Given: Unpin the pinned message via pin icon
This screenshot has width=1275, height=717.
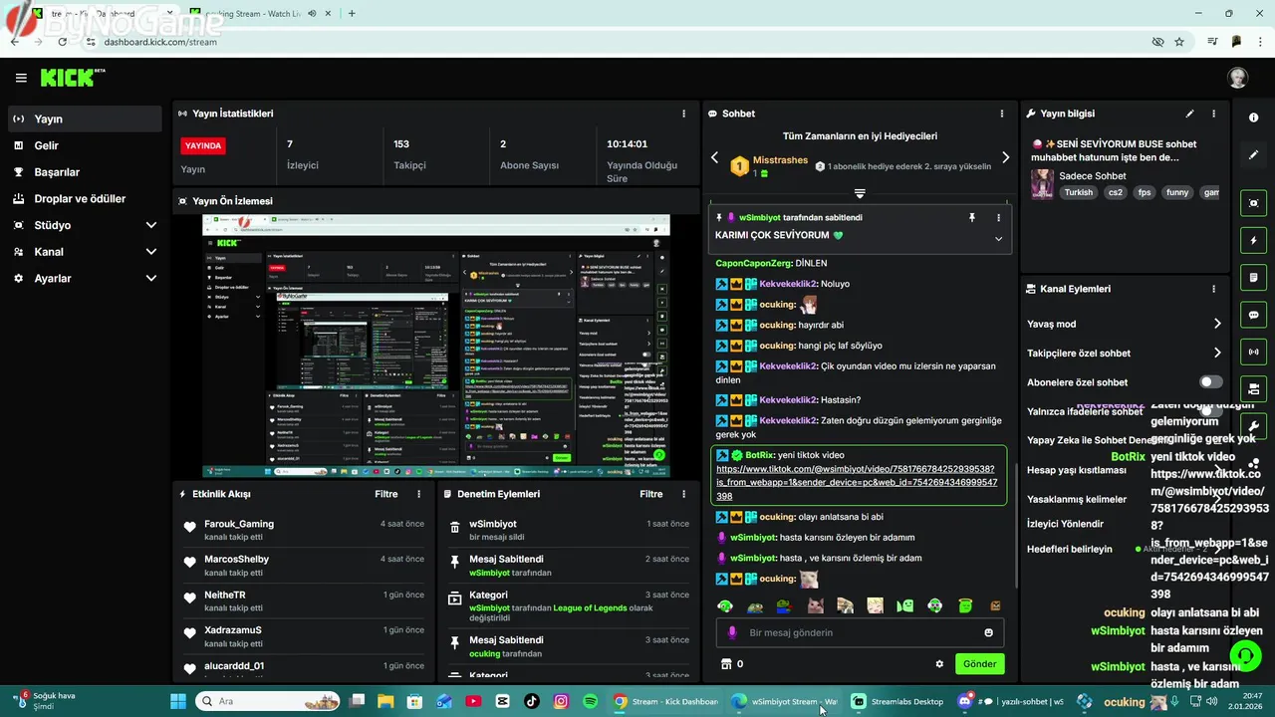Looking at the screenshot, I should pyautogui.click(x=972, y=217).
